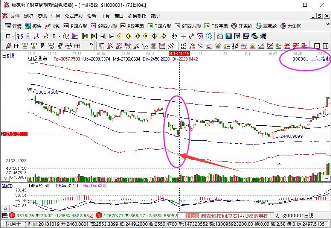Switch to the K线 candlestick view

coord(52,26)
